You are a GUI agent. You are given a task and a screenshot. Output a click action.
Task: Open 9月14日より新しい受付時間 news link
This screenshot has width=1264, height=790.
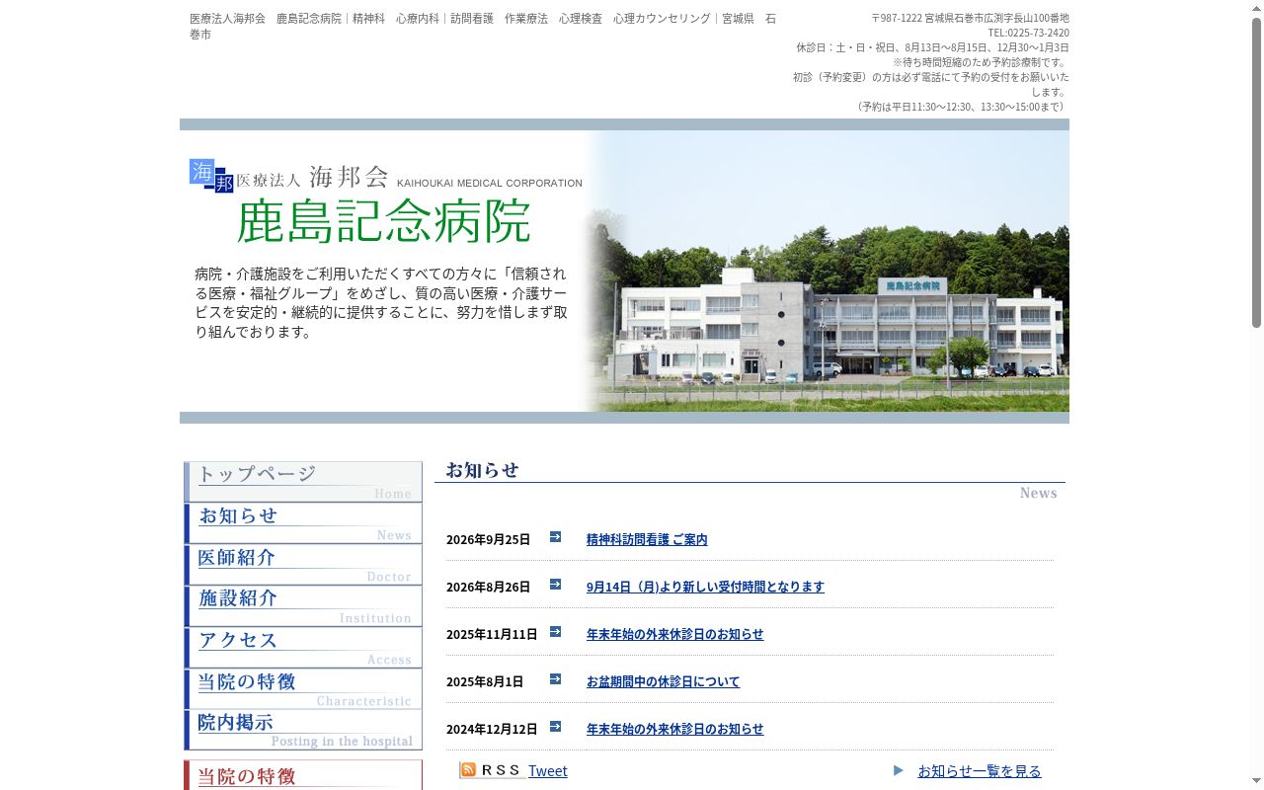(705, 587)
